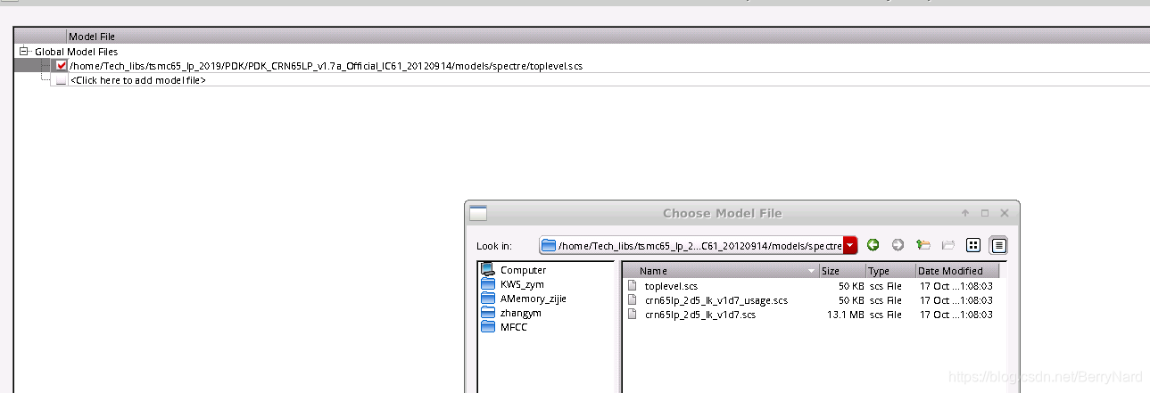Select crn65lp_2d5_lk_v1d7_usage.scs file
Image resolution: width=1150 pixels, height=393 pixels.
(716, 300)
